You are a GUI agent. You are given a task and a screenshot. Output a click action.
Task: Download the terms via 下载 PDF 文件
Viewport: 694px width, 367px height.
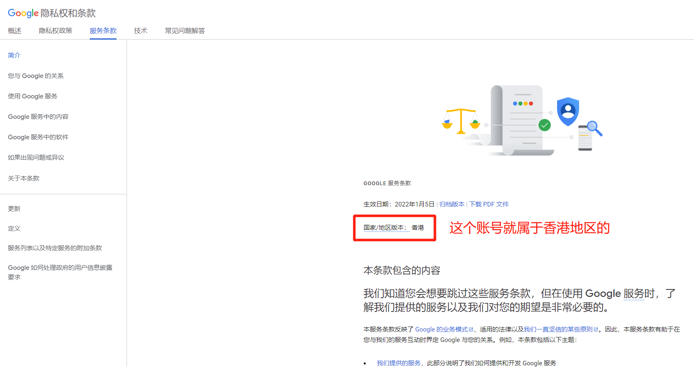489,204
